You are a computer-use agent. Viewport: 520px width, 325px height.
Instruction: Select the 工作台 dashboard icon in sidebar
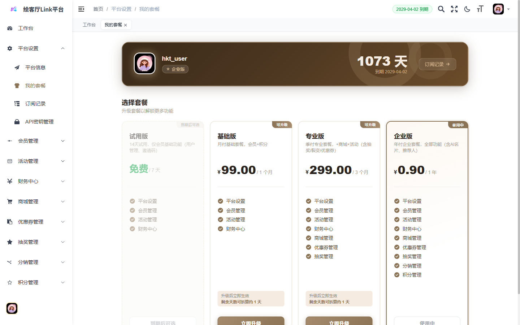click(9, 28)
